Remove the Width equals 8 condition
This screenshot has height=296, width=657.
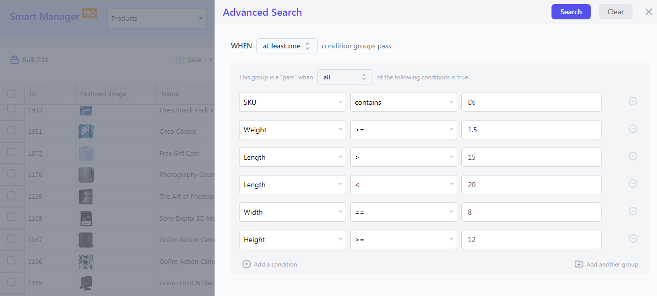click(633, 211)
